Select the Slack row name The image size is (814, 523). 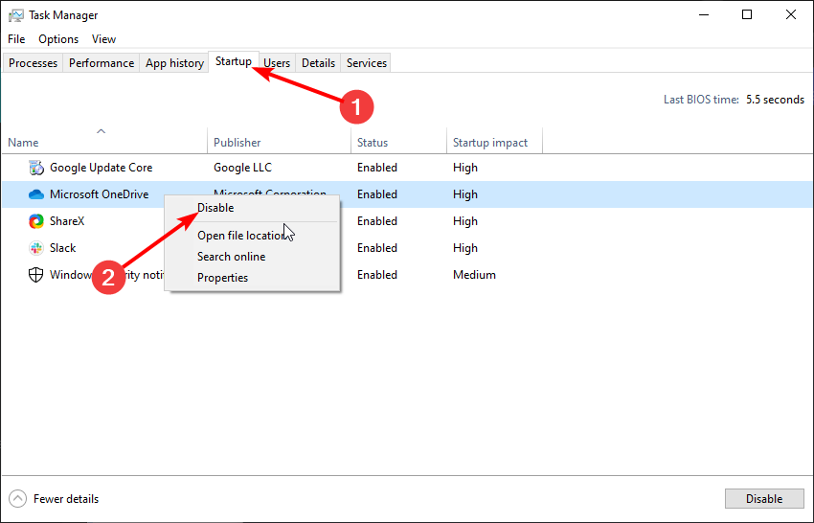[63, 248]
